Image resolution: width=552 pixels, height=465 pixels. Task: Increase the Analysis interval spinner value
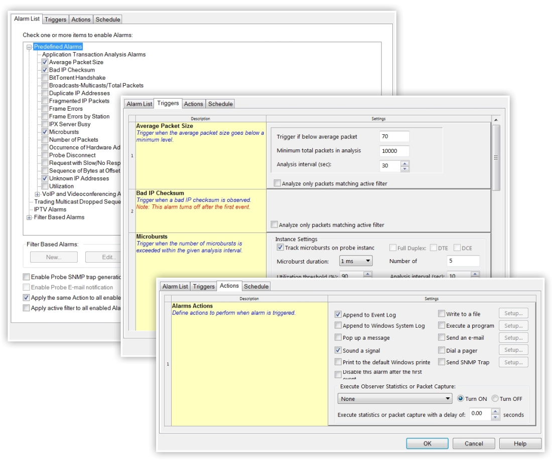tap(405, 163)
